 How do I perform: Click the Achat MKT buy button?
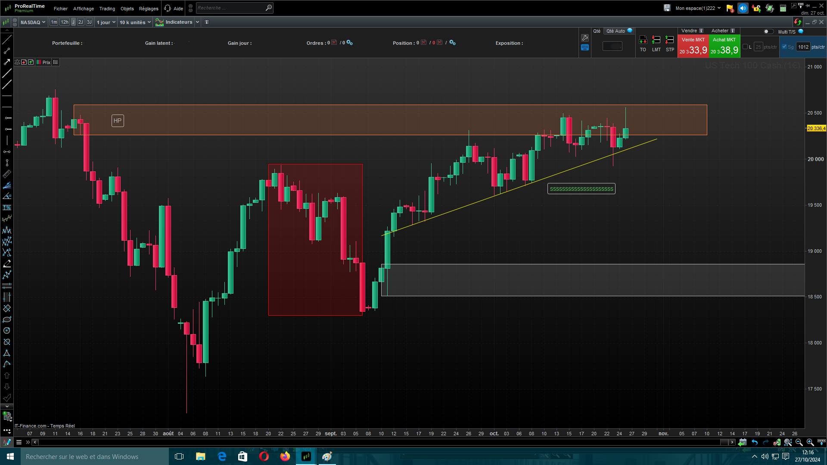(x=724, y=46)
